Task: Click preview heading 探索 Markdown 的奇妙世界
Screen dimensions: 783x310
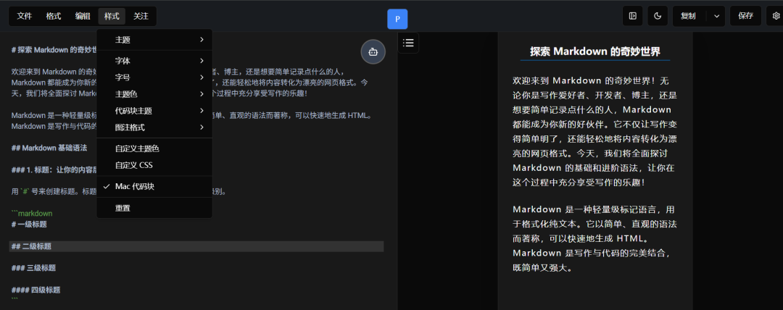Action: coord(595,51)
